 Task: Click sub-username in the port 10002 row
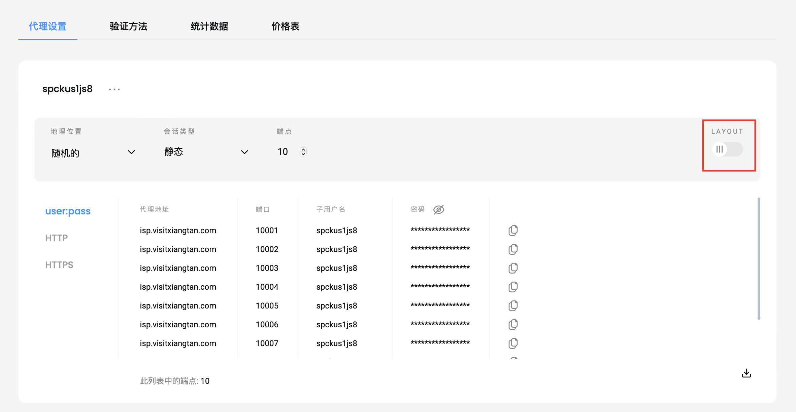tap(337, 249)
